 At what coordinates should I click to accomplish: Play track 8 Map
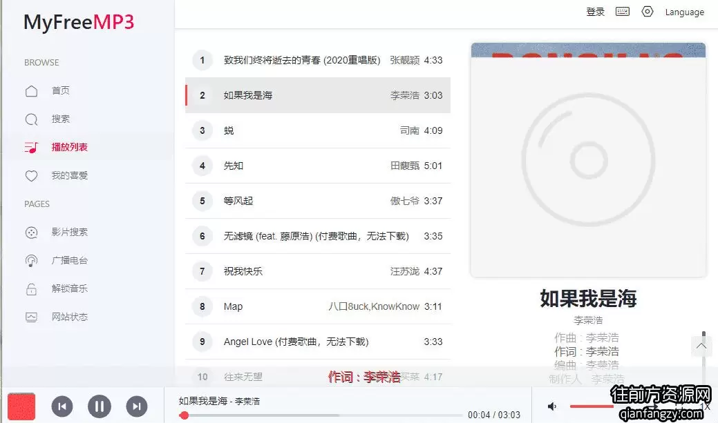(x=318, y=306)
